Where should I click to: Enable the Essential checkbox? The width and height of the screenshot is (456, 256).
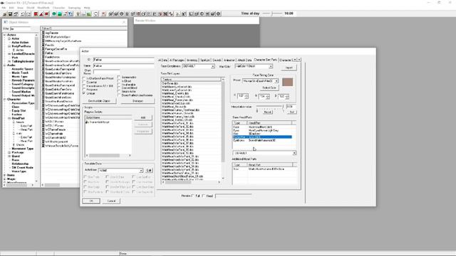(84, 82)
